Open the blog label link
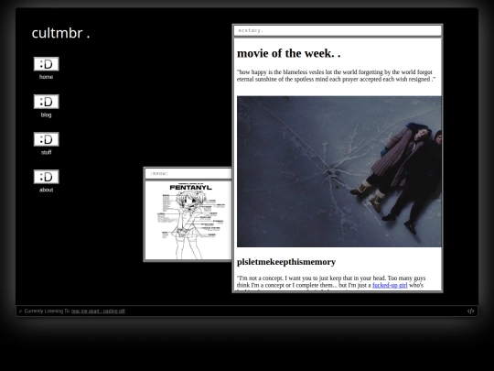Image resolution: width=494 pixels, height=371 pixels. click(x=46, y=115)
